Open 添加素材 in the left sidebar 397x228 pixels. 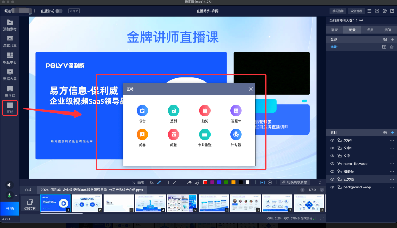coord(10,25)
